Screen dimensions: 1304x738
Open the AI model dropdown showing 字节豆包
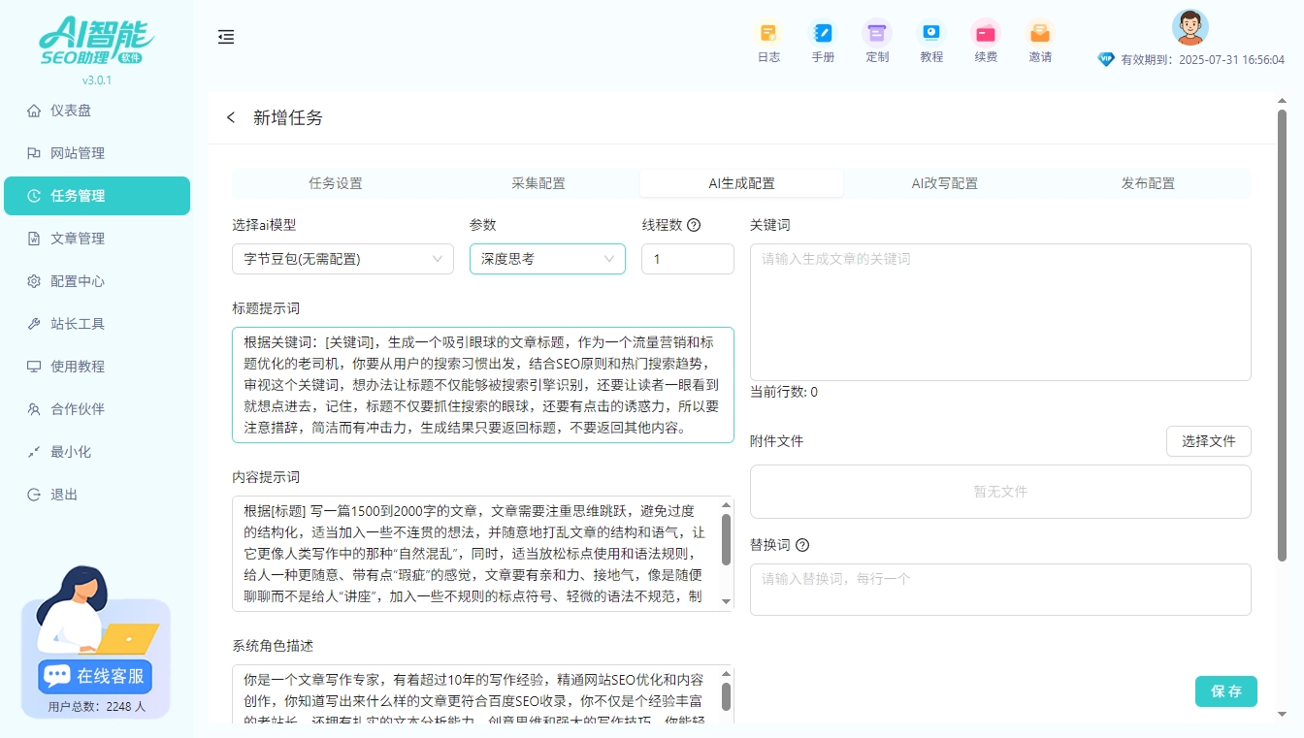[342, 259]
